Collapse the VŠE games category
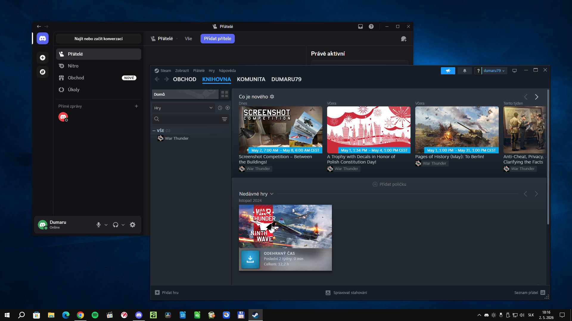Viewport: 572px width, 321px height. pyautogui.click(x=154, y=130)
